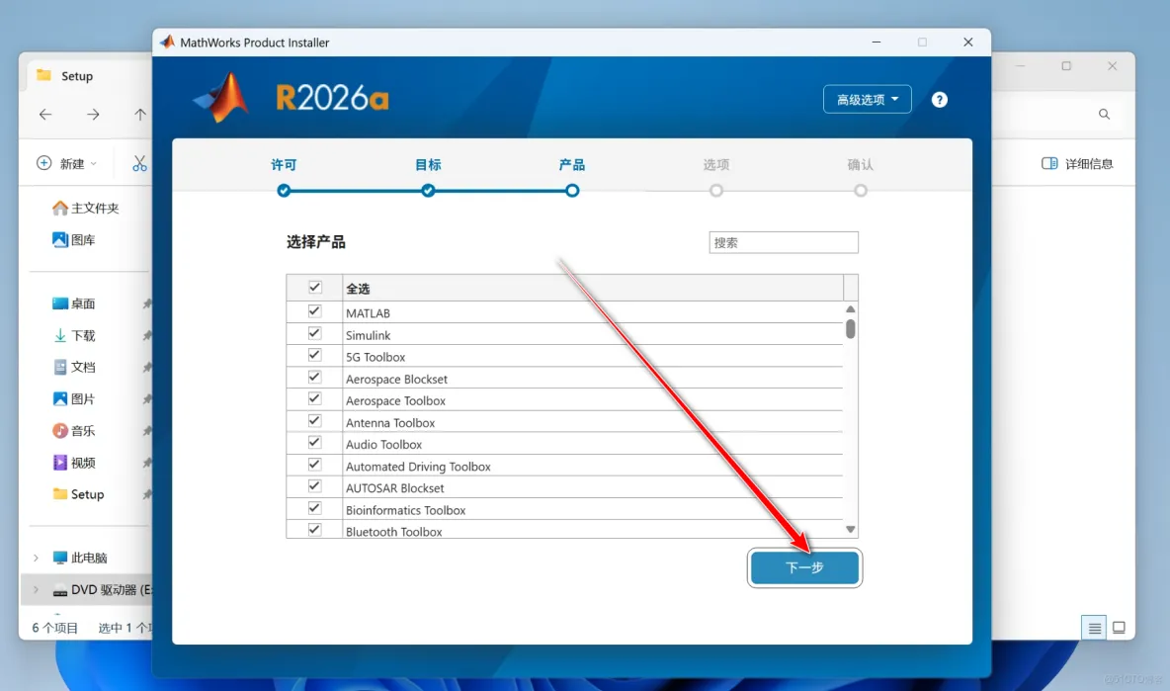
Task: Click the Bioinformatics Toolbox product name
Action: click(x=405, y=510)
